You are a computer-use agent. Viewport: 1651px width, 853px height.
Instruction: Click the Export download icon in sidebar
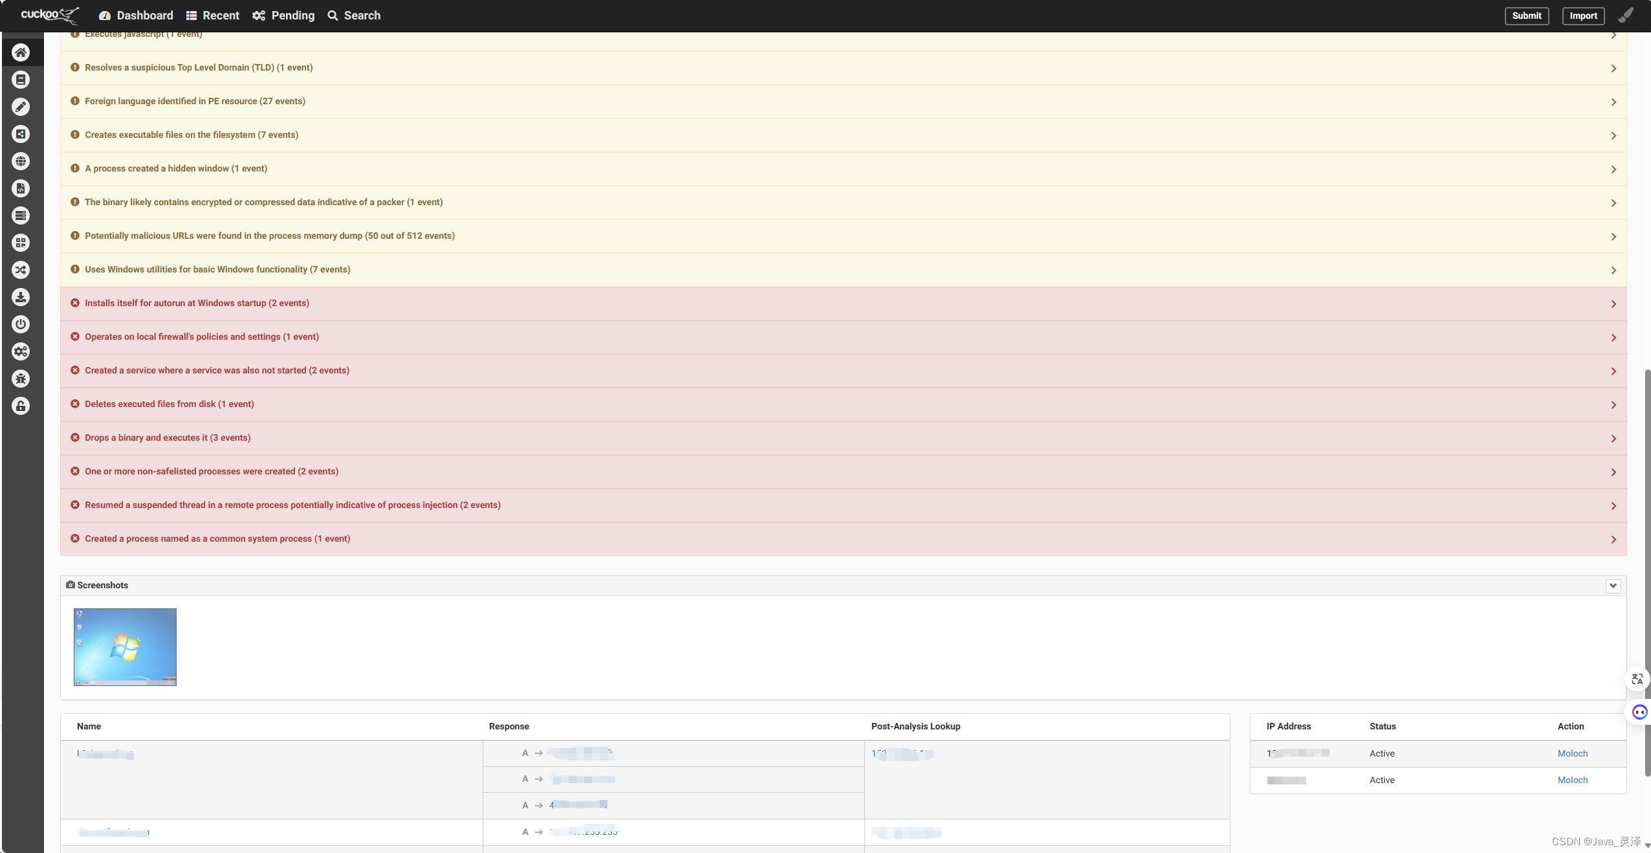tap(21, 297)
